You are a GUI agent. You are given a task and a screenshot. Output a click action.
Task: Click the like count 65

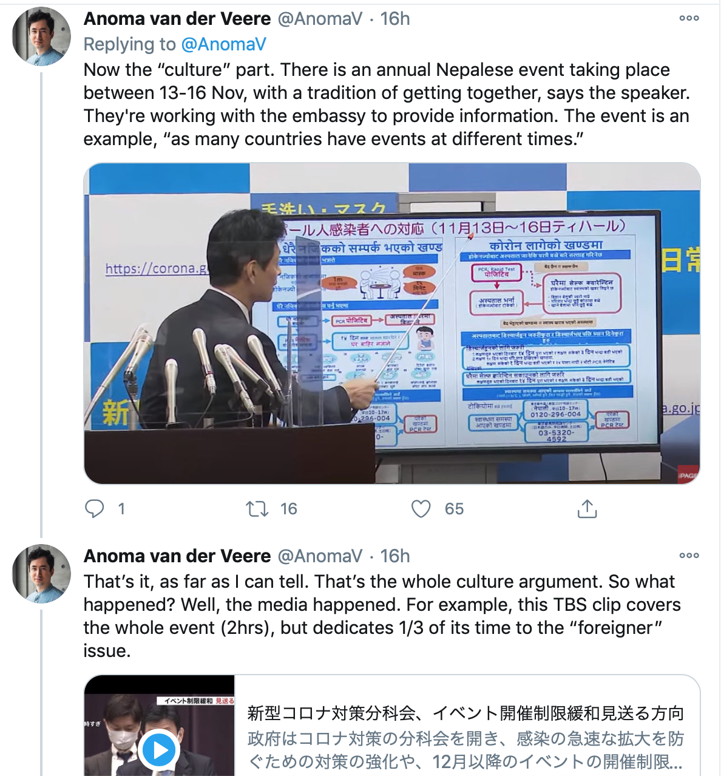point(454,509)
